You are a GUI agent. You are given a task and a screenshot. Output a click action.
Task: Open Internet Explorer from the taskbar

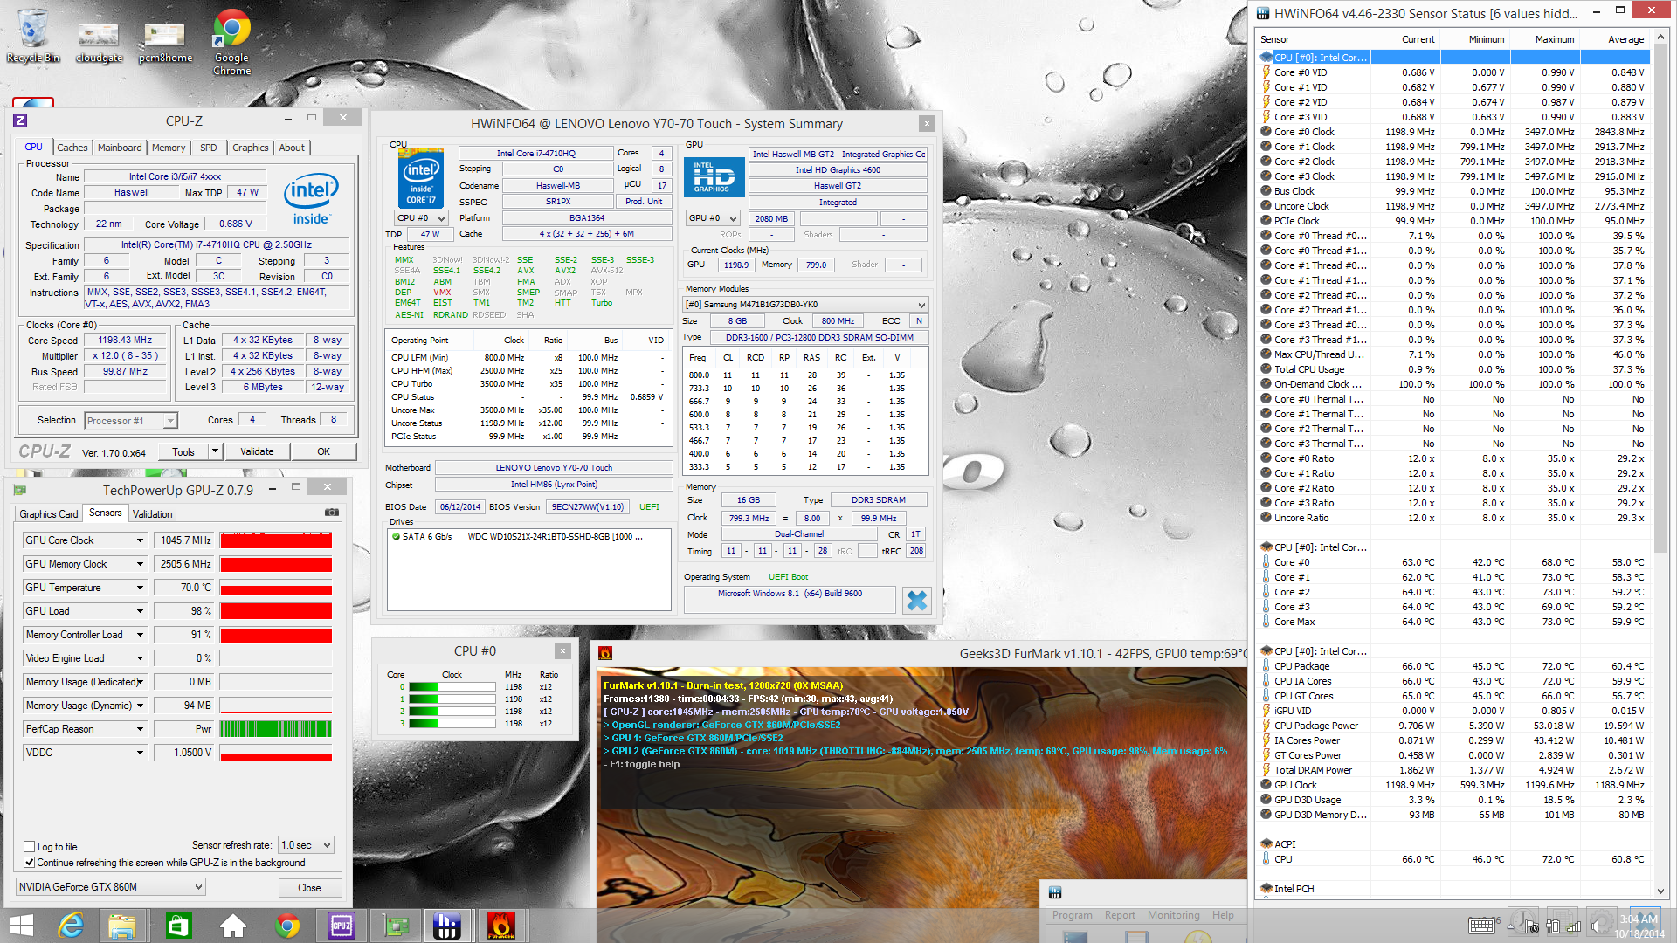click(x=71, y=925)
